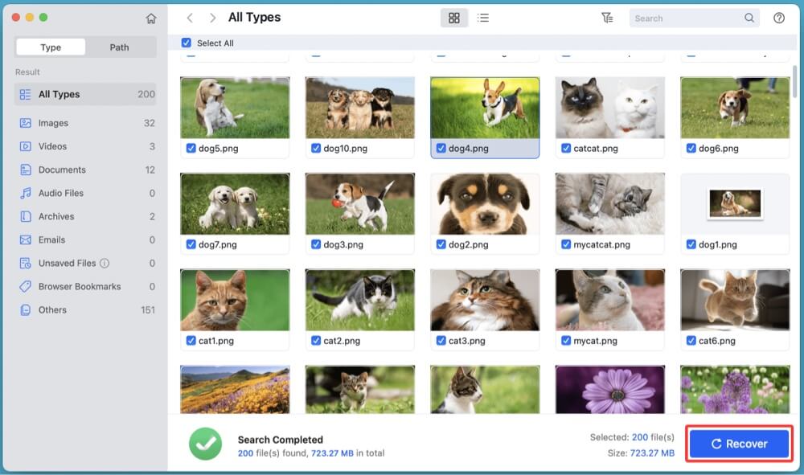
Task: Select the Documents category
Action: pyautogui.click(x=62, y=170)
